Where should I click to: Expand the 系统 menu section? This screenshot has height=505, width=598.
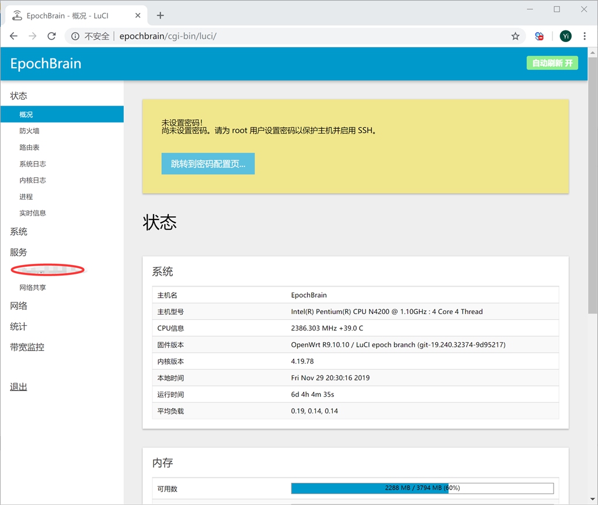coord(19,232)
